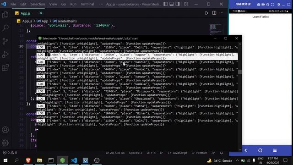
Task: Toggle fullscreen in phone mirror window
Action: pos(272,4)
